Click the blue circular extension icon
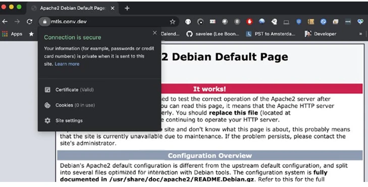 tap(324, 22)
